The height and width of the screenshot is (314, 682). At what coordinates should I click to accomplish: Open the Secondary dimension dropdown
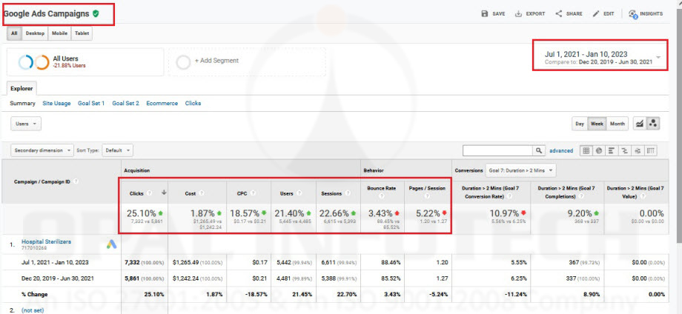pos(42,150)
